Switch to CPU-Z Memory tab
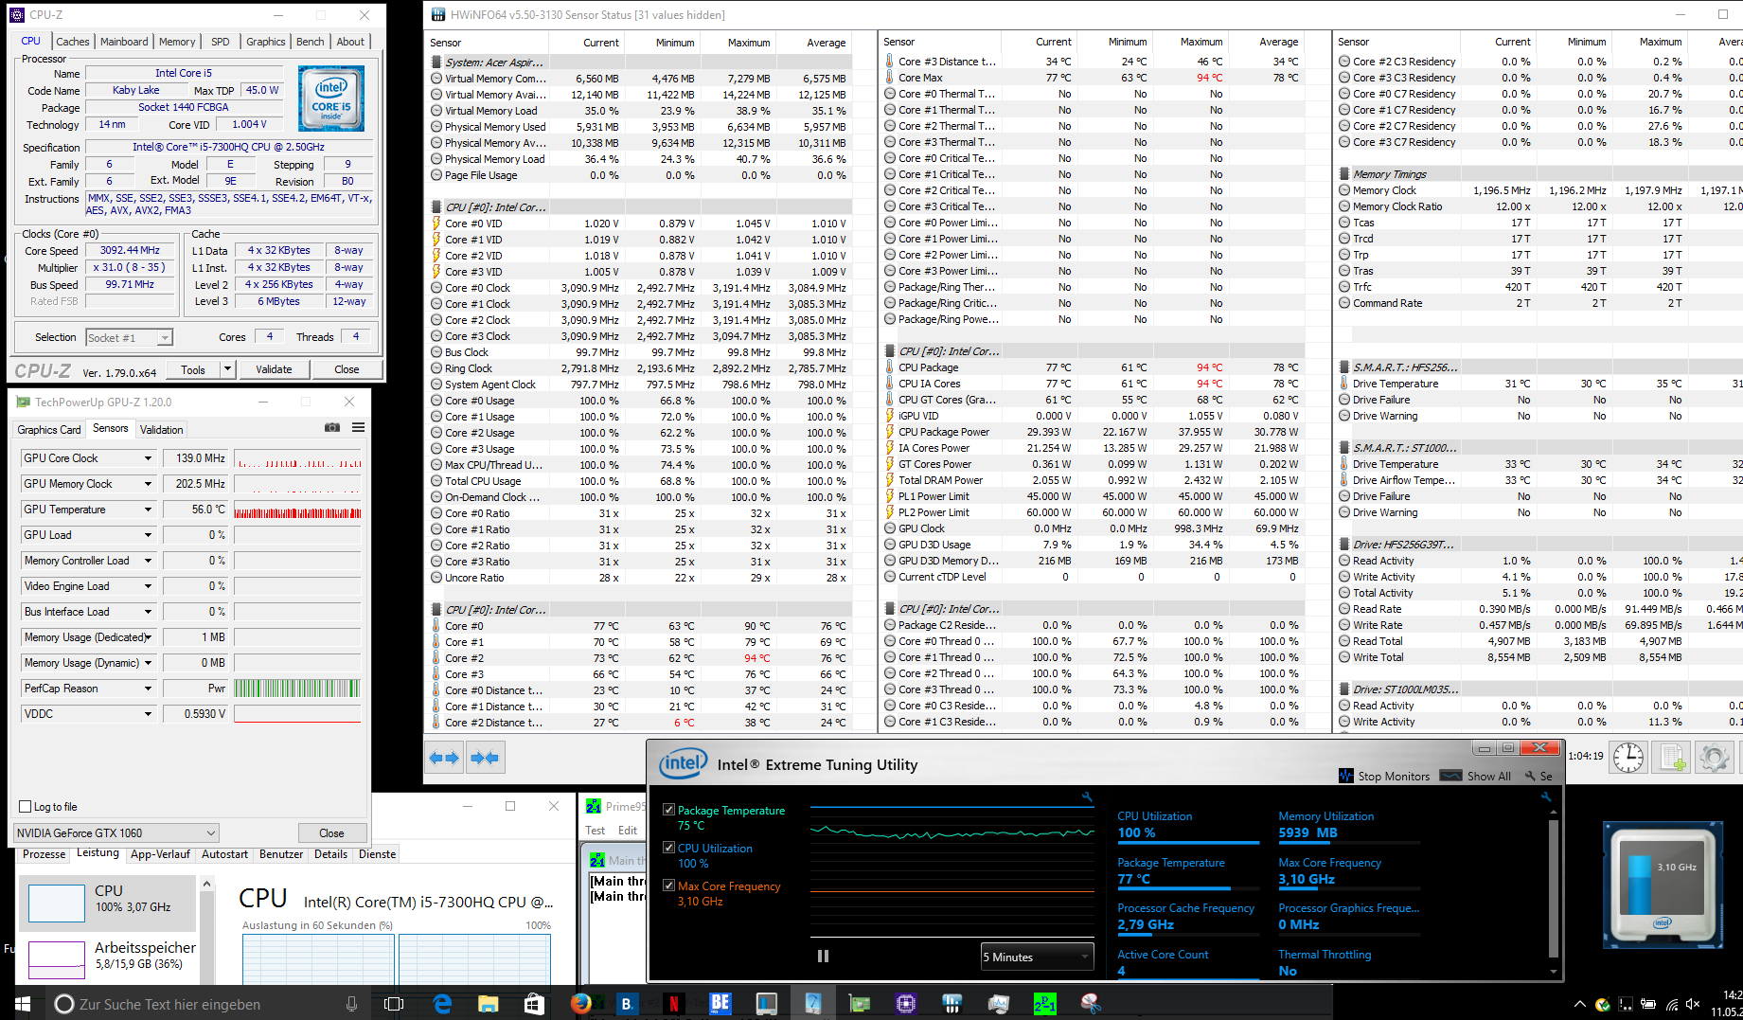Image resolution: width=1743 pixels, height=1020 pixels. pos(177,42)
